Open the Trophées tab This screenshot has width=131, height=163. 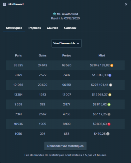pyautogui.click(x=34, y=28)
